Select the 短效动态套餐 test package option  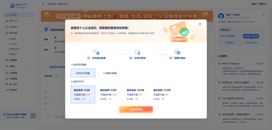point(83,73)
